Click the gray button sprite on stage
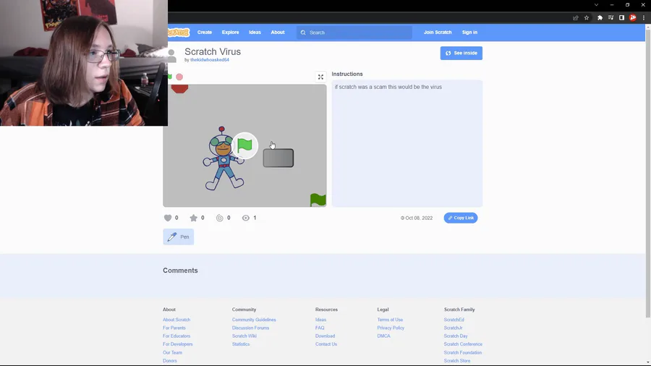This screenshot has width=651, height=366. coord(278,158)
